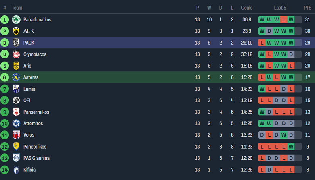
Task: Click the Kifisia club crest icon
Action: (x=16, y=170)
